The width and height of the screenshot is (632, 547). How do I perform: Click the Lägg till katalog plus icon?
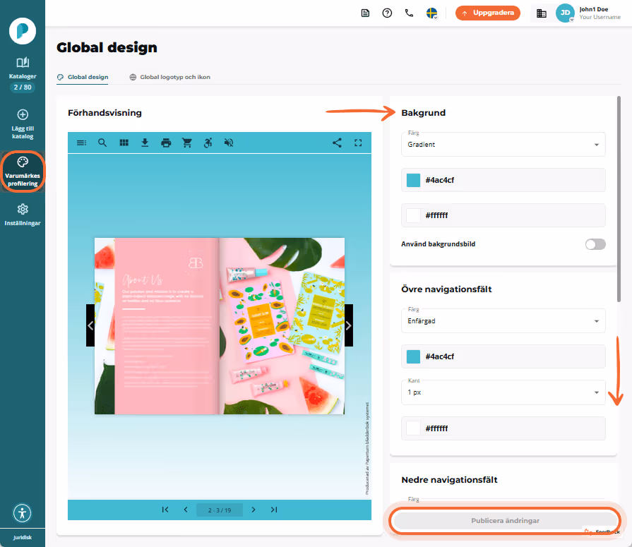click(x=23, y=114)
